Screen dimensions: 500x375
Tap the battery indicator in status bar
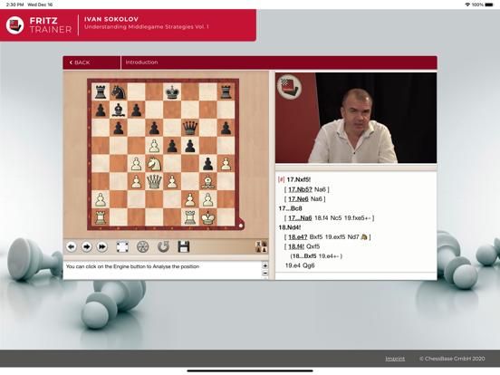489,5
